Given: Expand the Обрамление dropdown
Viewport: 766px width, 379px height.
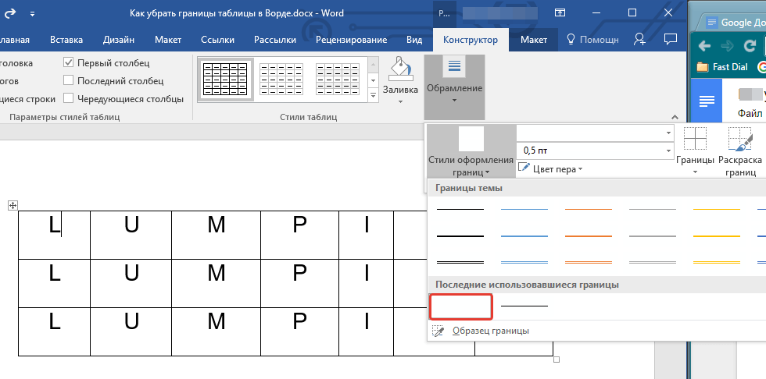Looking at the screenshot, I should (x=454, y=88).
